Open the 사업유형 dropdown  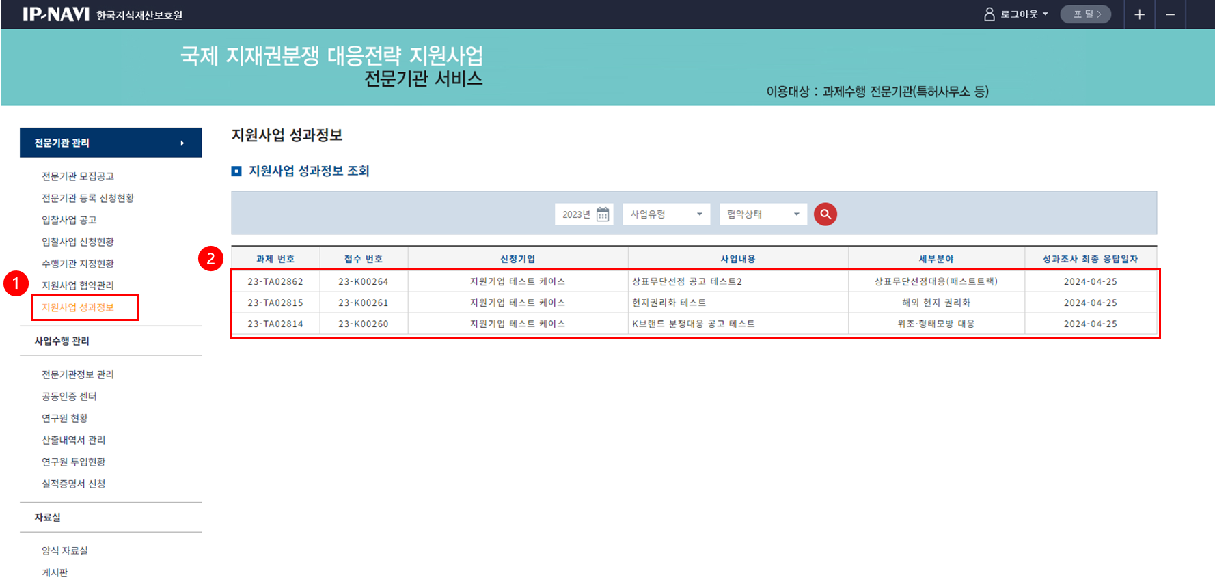tap(666, 214)
